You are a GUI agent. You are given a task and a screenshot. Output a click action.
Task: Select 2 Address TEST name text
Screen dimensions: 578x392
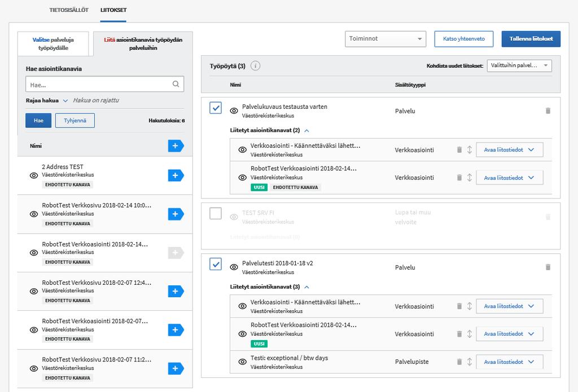63,167
